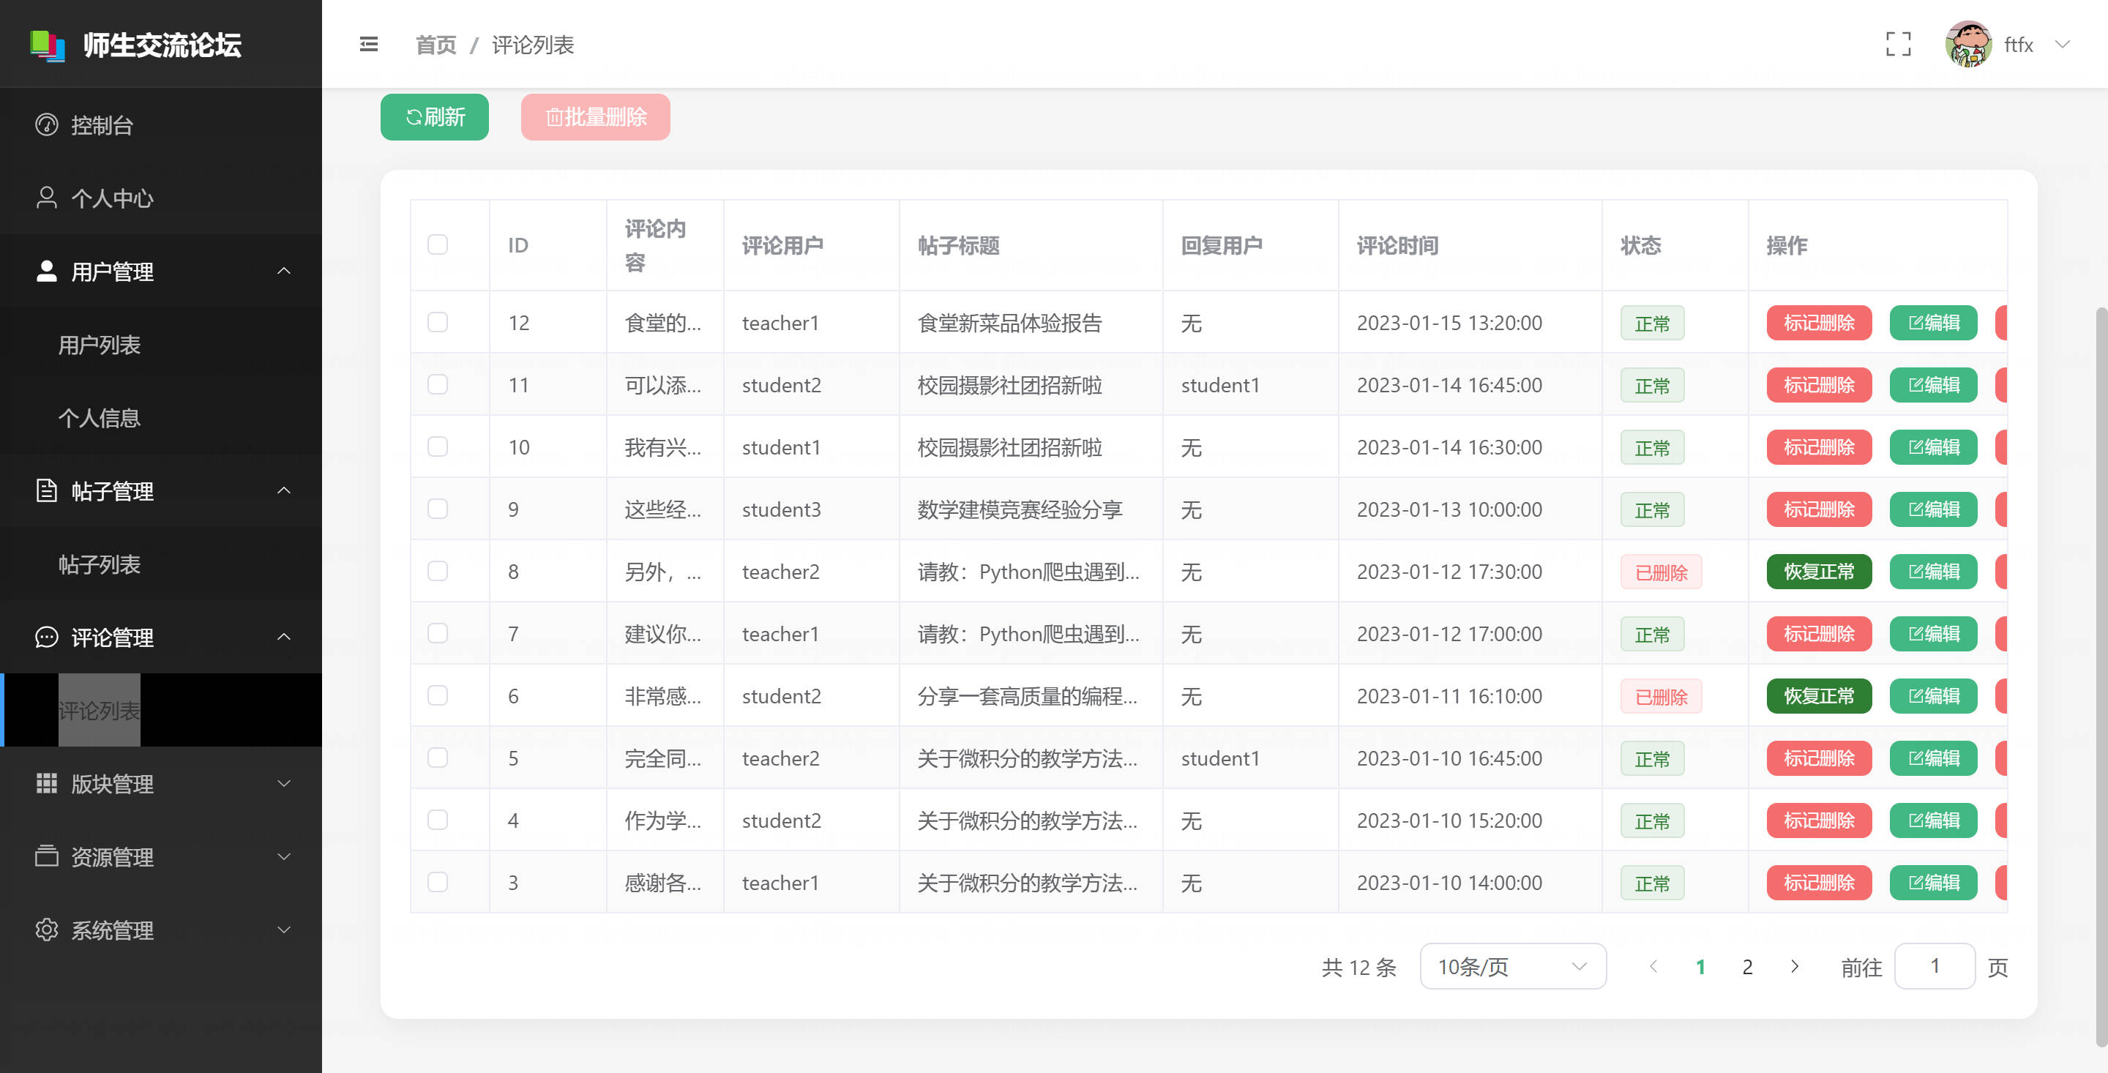Viewport: 2108px width, 1073px height.
Task: Edit comment ID 9
Action: [1933, 509]
